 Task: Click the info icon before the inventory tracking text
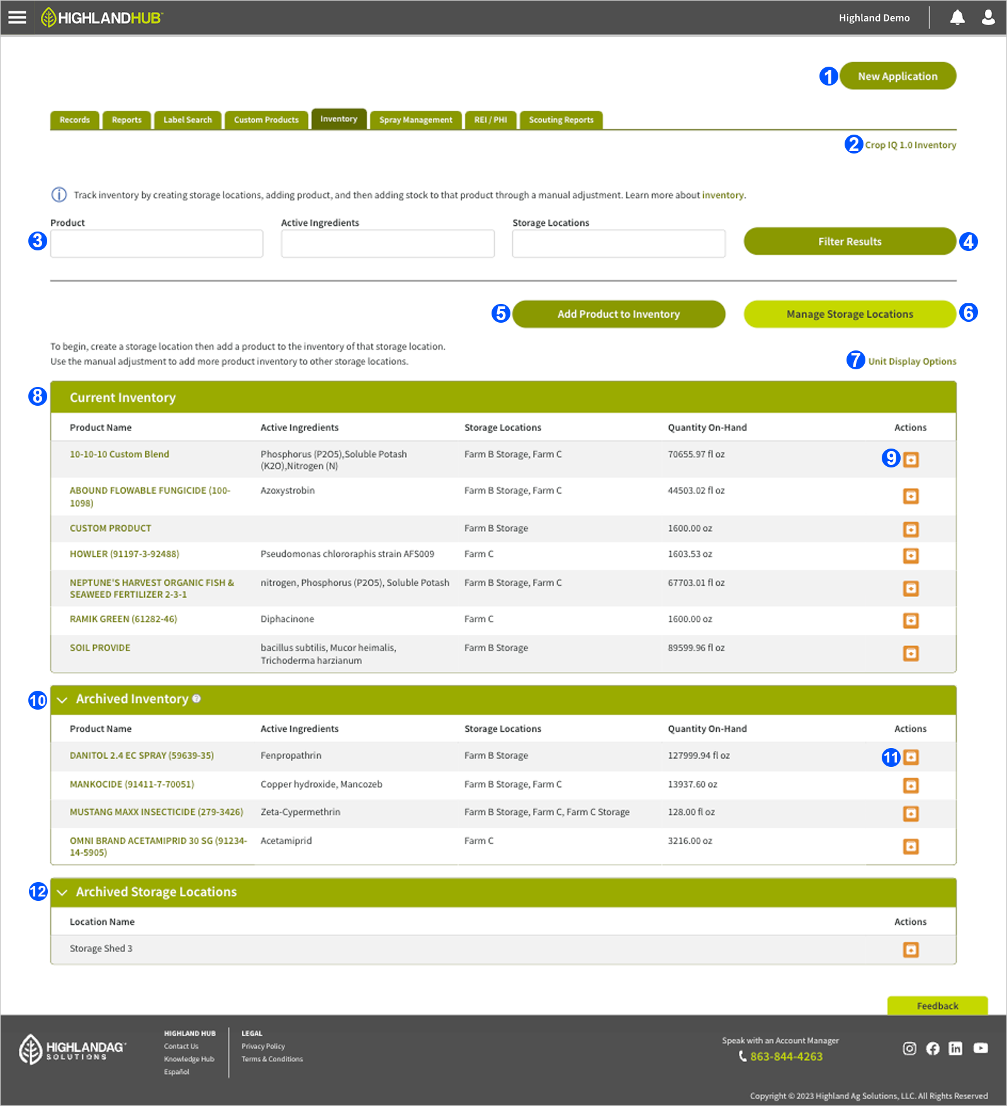pos(58,194)
